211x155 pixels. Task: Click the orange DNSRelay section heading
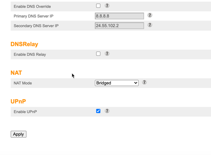click(24, 44)
